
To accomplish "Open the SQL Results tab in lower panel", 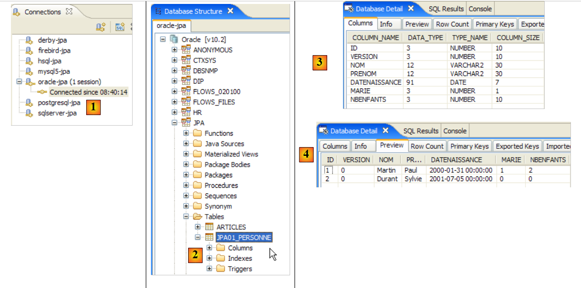I will point(420,131).
